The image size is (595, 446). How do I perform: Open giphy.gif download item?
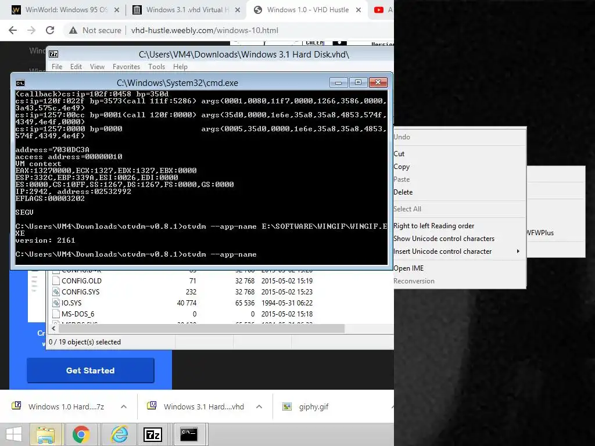click(x=313, y=407)
